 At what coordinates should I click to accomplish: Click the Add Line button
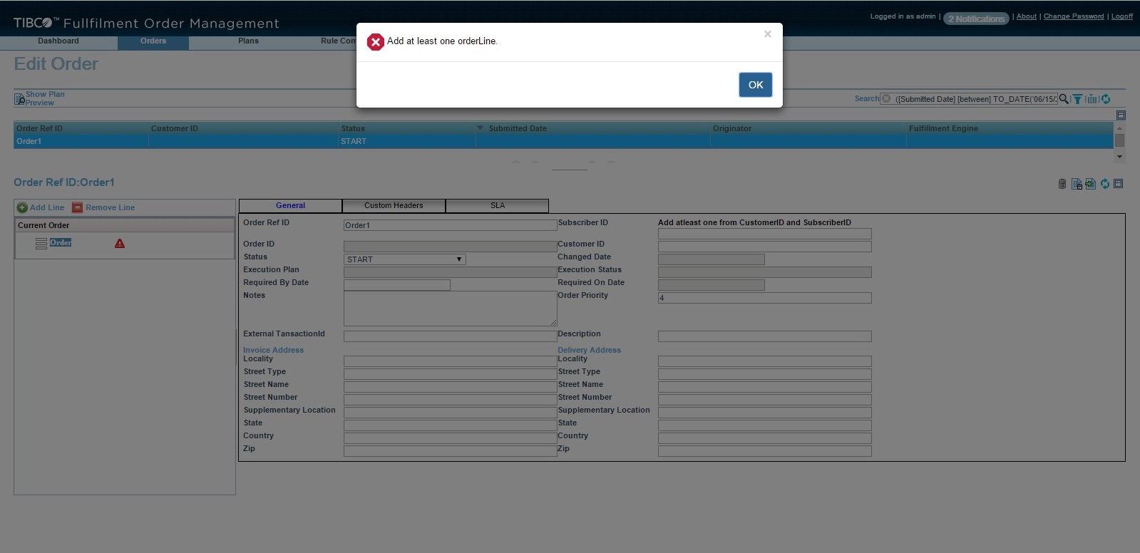[x=41, y=207]
